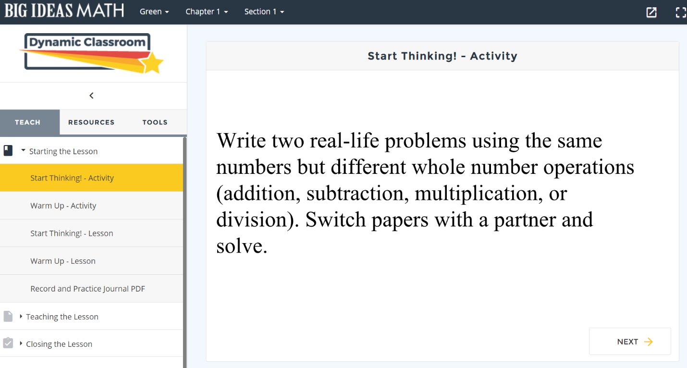687x368 pixels.
Task: Select Warm Up - Activity item
Action: coord(63,206)
